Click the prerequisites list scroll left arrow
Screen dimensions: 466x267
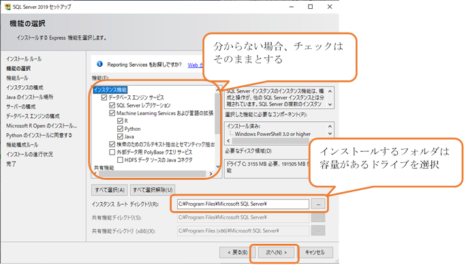228,141
